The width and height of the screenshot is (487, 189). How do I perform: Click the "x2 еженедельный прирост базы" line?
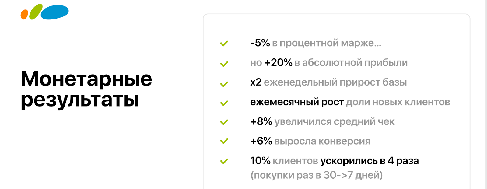[328, 82]
